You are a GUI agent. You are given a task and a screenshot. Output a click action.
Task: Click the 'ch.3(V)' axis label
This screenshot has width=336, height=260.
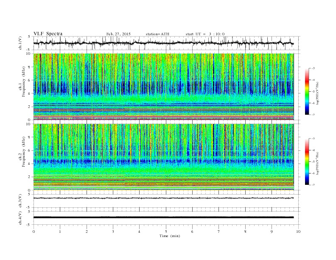[x=20, y=201]
